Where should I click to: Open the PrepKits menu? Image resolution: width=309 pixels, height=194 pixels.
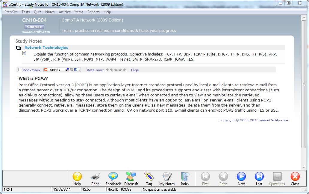click(11, 12)
